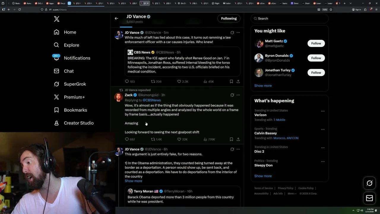
Task: Reply to Zack's post with 687 replies
Action: click(130, 139)
